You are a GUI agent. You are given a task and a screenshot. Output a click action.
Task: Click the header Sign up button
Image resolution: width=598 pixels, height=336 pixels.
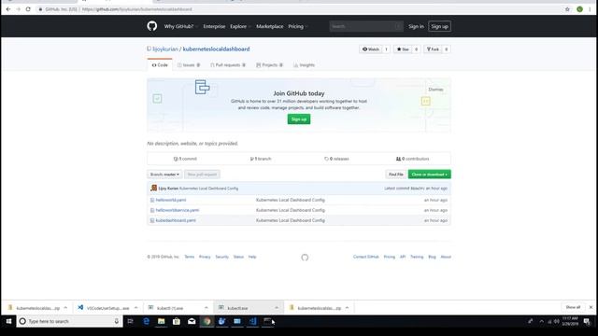pos(439,26)
